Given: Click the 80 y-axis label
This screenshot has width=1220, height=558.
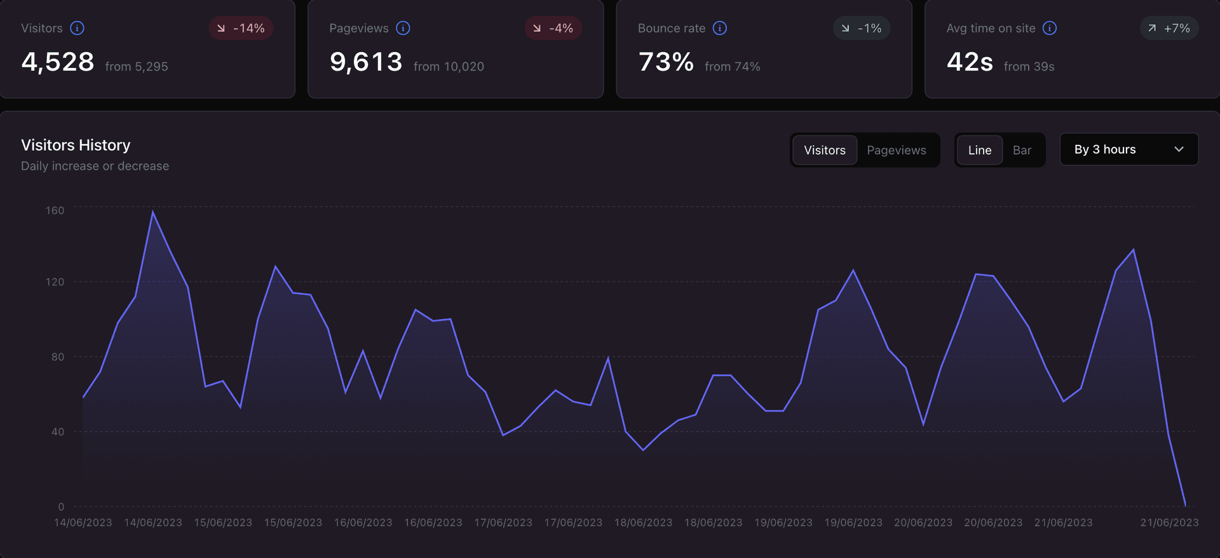Looking at the screenshot, I should [x=58, y=357].
